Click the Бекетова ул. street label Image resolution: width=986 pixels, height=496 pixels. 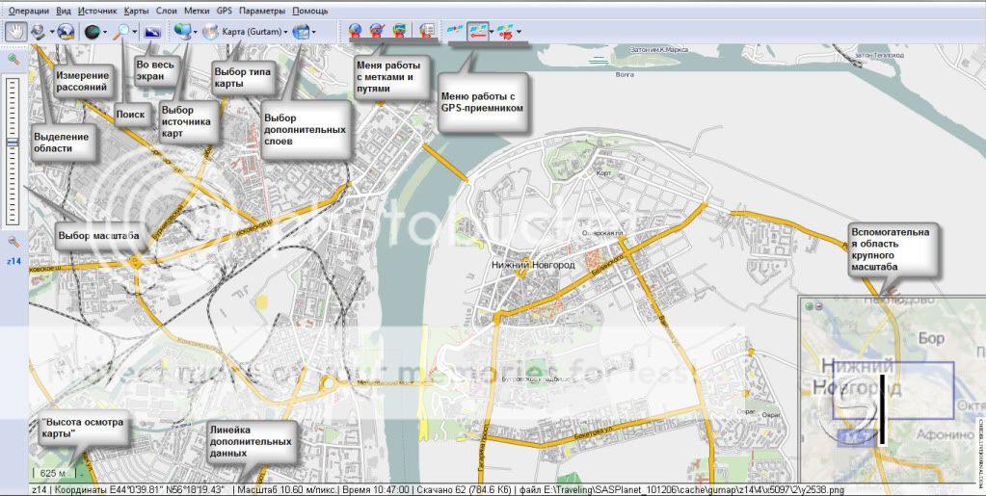point(593,433)
